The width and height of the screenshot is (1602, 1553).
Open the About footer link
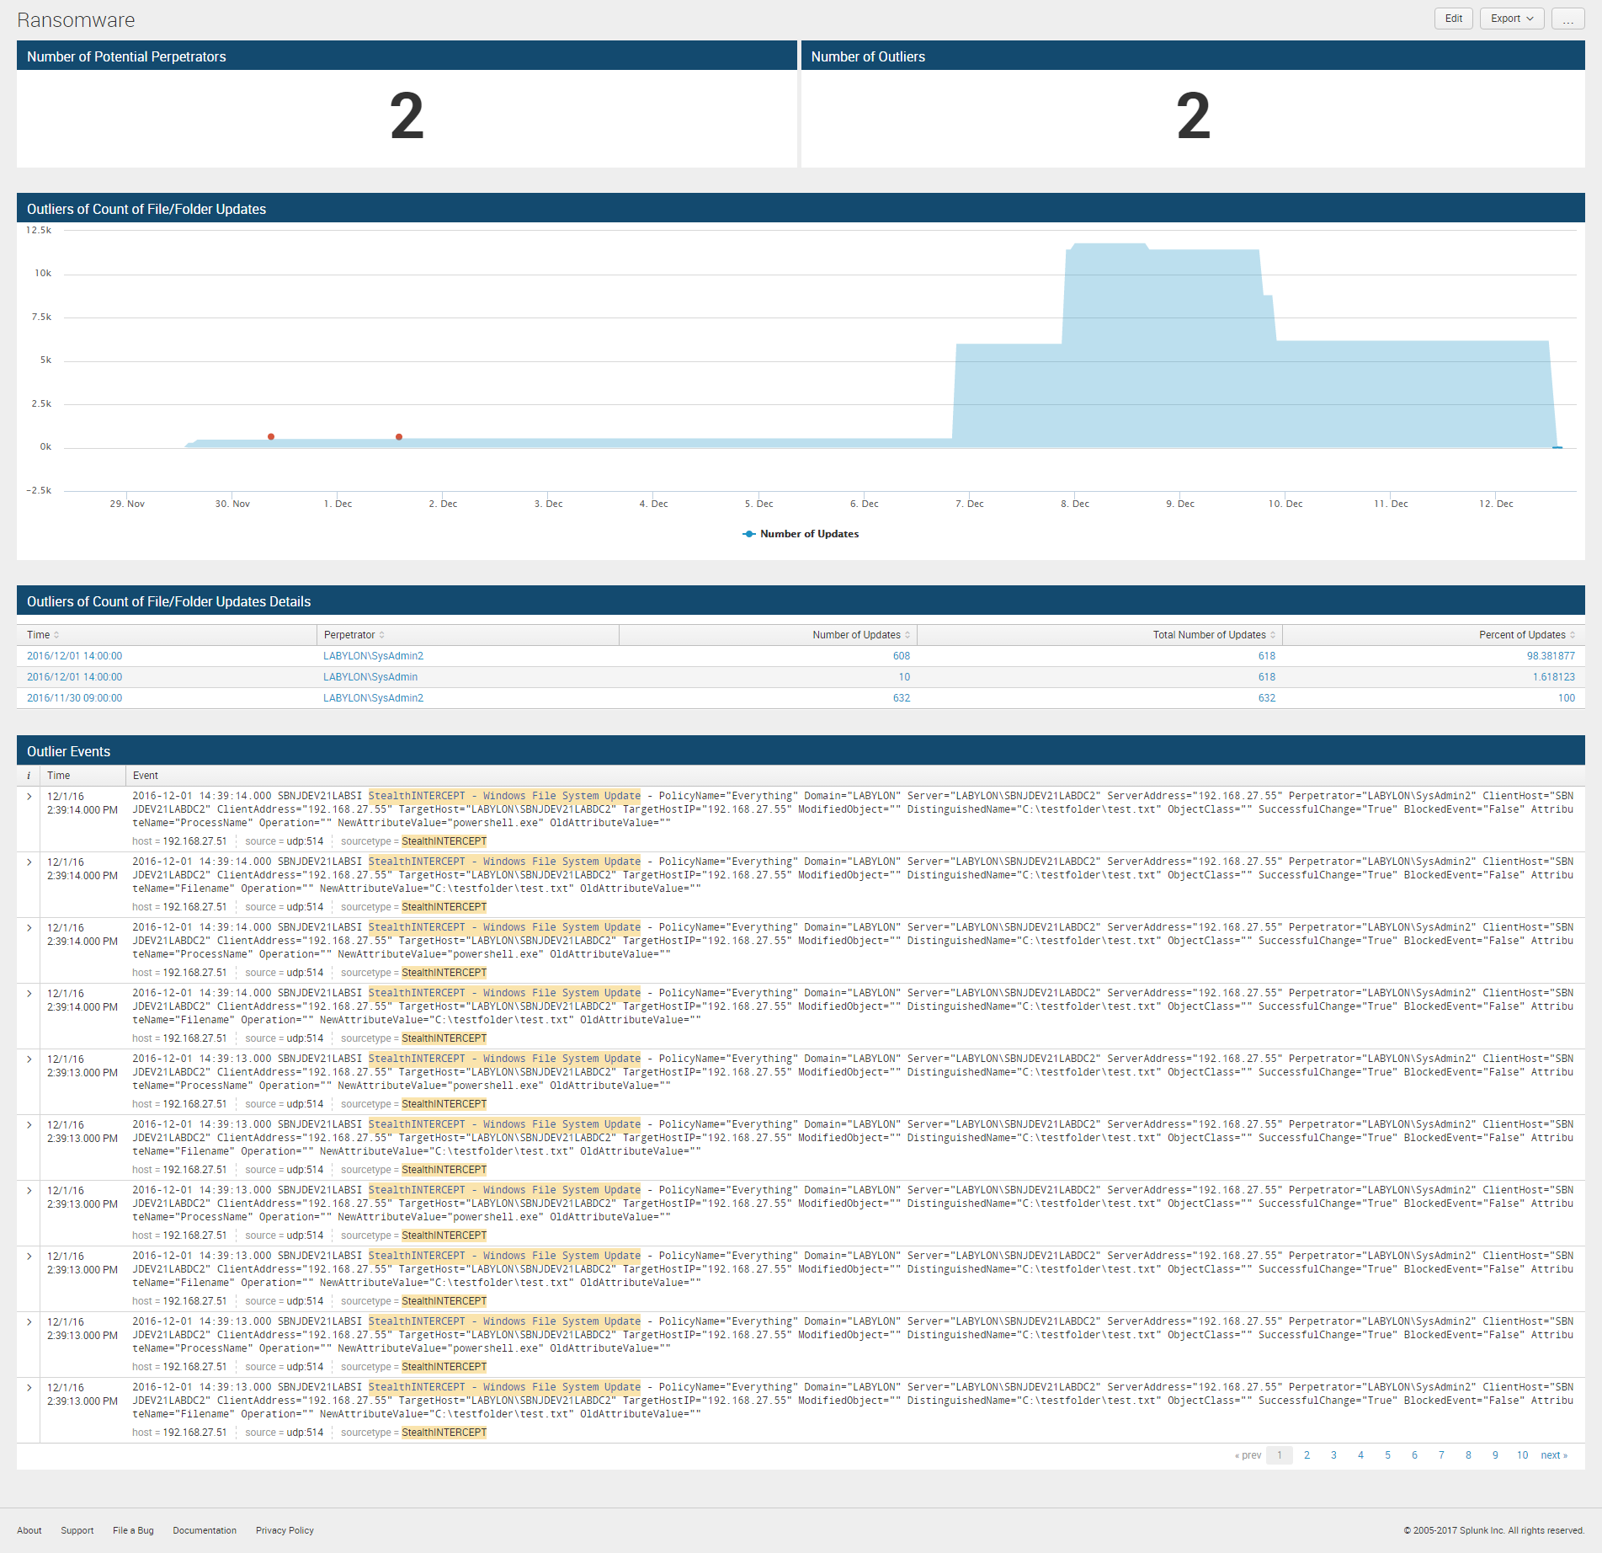tap(29, 1530)
